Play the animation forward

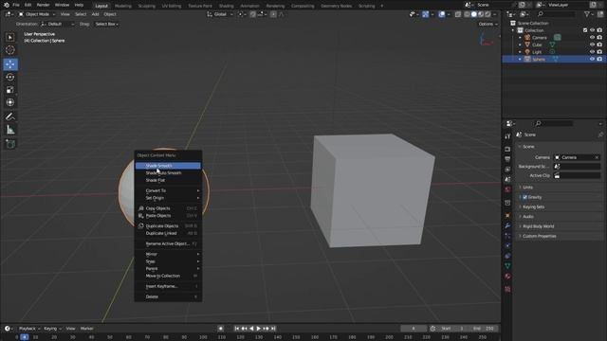coord(259,329)
